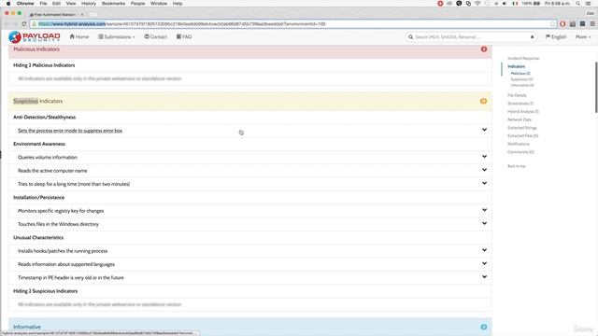Jump to Extracted Files in sidebar
The width and height of the screenshot is (598, 336).
tap(522, 135)
